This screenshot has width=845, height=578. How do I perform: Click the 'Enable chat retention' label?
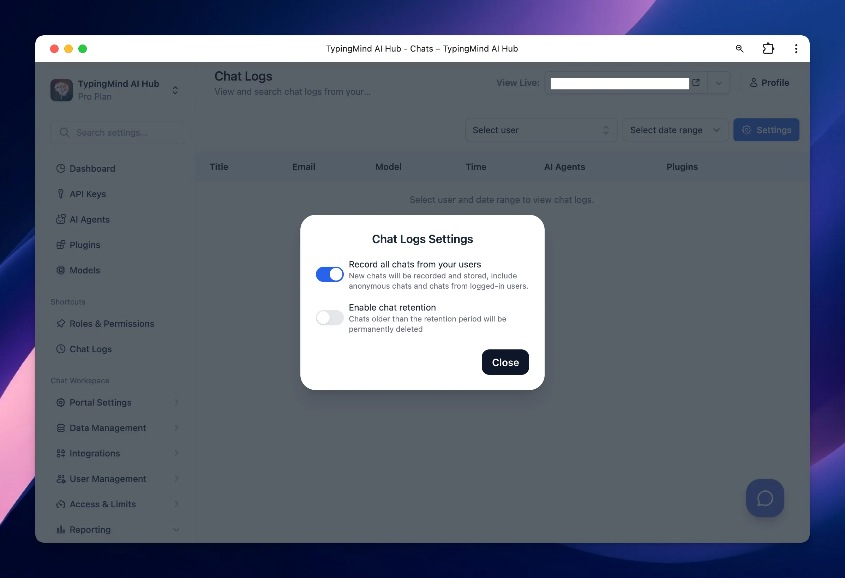tap(392, 308)
